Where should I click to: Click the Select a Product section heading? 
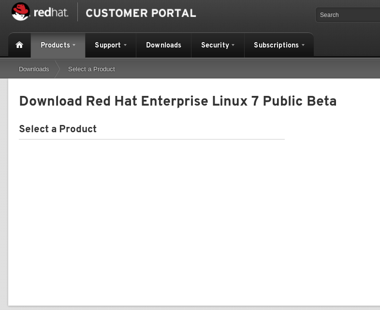[x=58, y=129]
